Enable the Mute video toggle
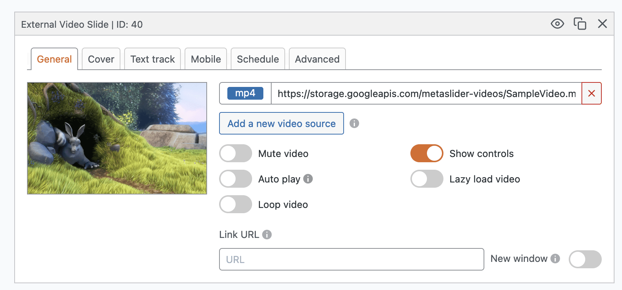 tap(236, 153)
